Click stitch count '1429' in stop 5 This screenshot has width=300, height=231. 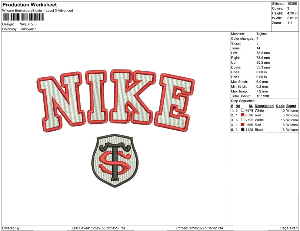tap(249, 129)
